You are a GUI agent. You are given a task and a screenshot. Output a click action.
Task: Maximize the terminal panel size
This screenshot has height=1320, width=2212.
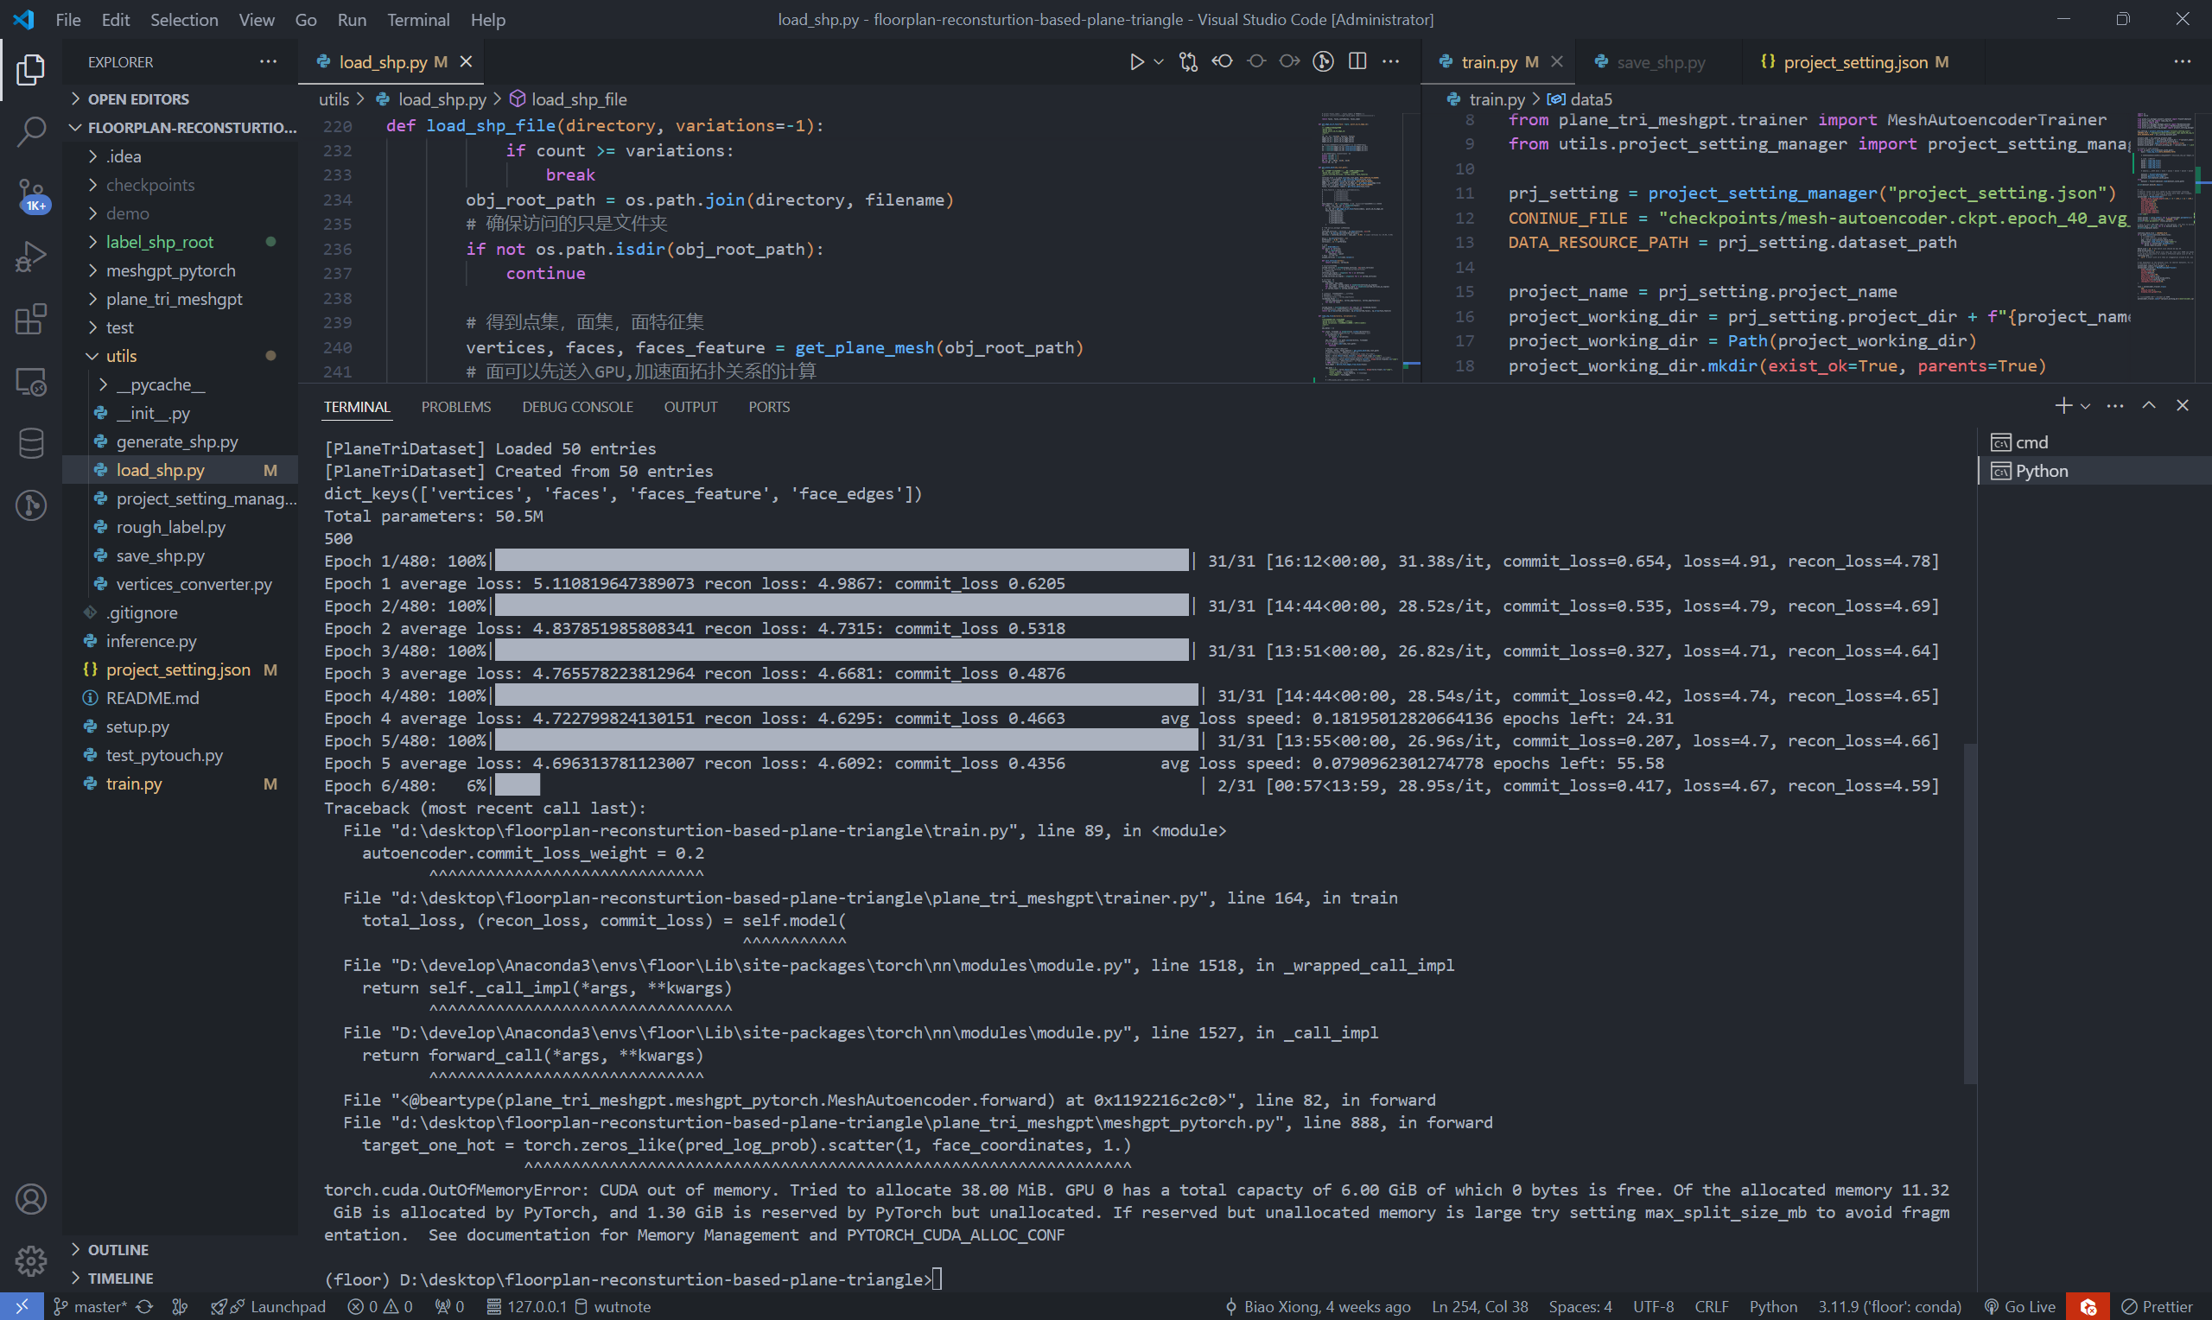tap(2149, 406)
